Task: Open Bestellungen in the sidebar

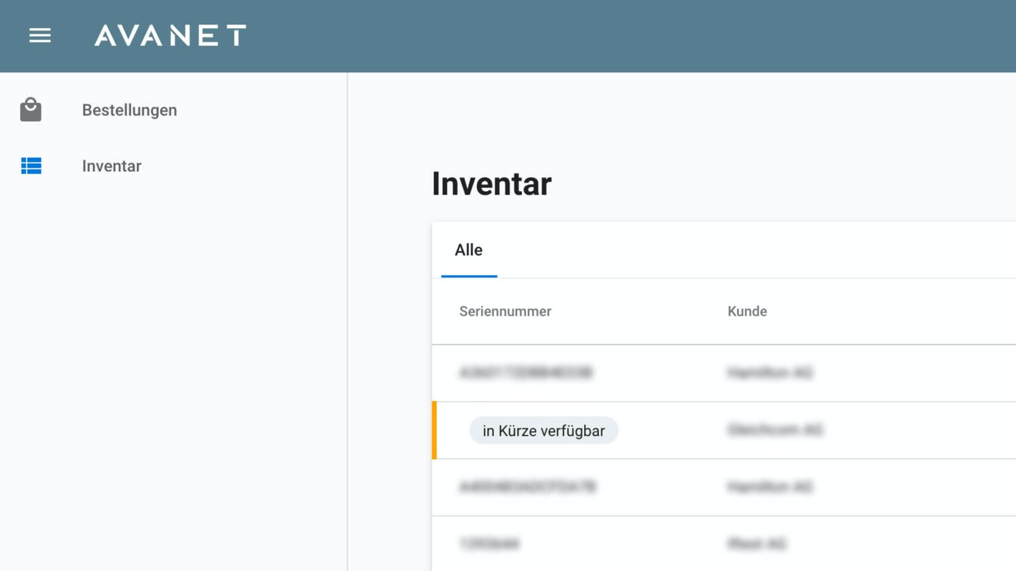Action: 129,110
